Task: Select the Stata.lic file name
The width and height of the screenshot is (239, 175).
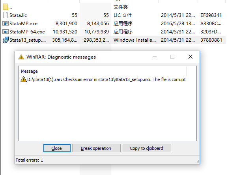Action: pos(18,15)
